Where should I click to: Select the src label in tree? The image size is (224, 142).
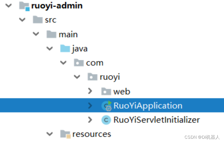pyautogui.click(x=51, y=20)
